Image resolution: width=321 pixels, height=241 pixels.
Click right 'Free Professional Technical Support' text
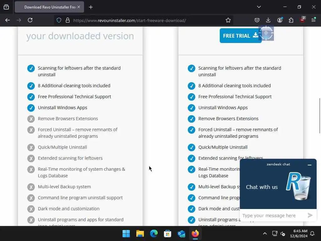tap(235, 97)
